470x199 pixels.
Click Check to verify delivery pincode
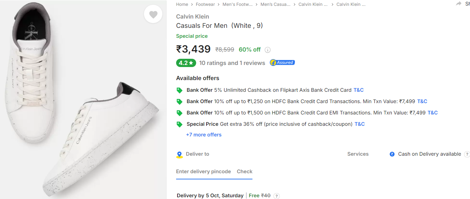click(x=244, y=172)
